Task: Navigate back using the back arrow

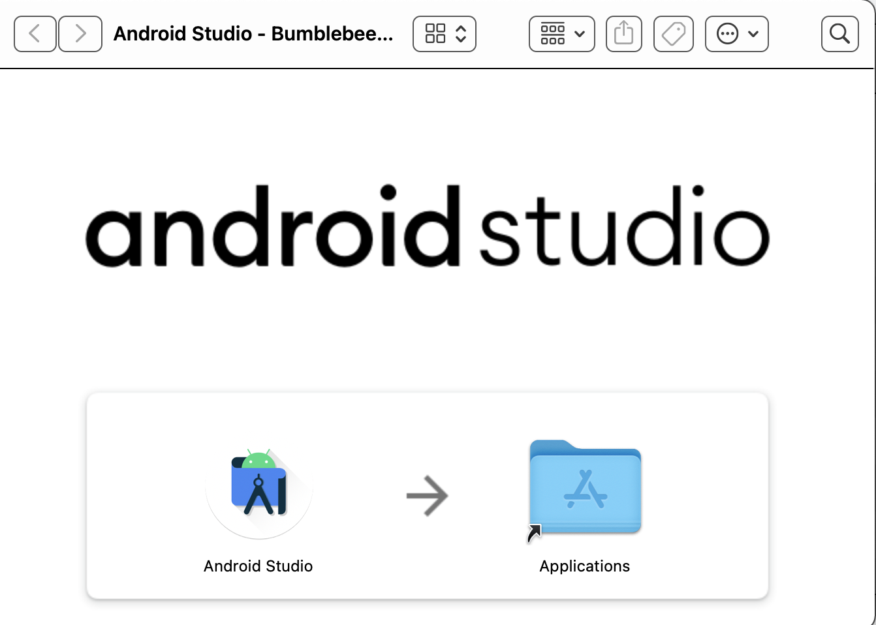Action: 35,34
